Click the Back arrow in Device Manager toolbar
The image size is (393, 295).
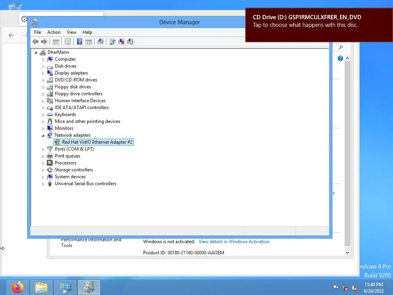[35, 41]
